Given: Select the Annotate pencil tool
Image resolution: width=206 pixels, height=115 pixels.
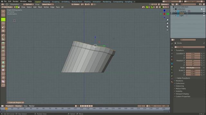Looking at the screenshot, I should click(3, 35).
